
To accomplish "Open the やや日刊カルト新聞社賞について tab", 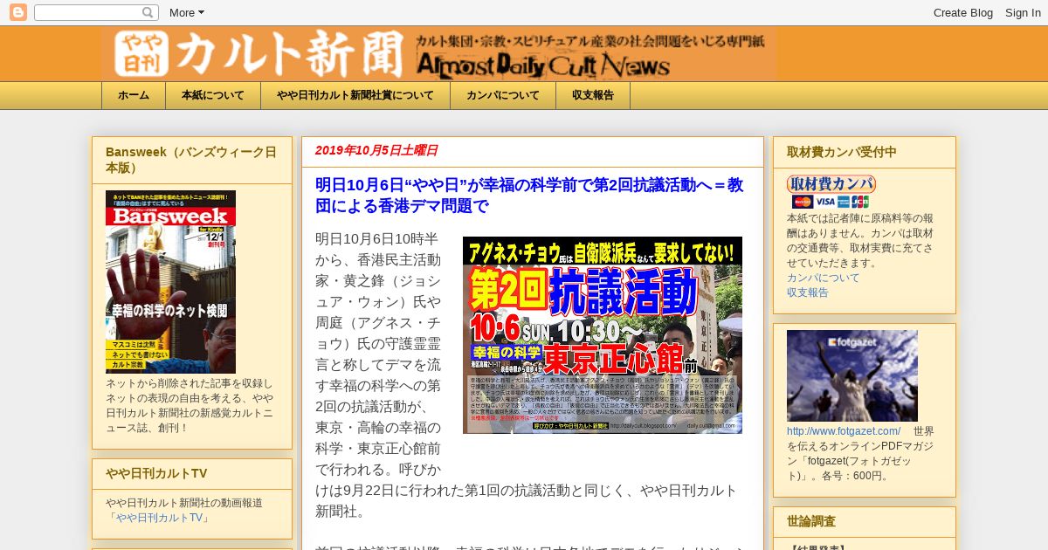I will pyautogui.click(x=355, y=95).
